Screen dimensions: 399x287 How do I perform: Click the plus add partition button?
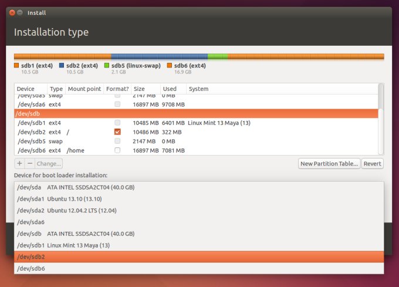[19, 164]
